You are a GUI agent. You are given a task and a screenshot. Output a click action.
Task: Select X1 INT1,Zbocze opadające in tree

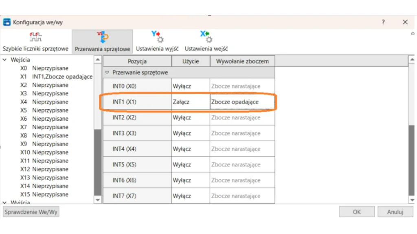56,77
